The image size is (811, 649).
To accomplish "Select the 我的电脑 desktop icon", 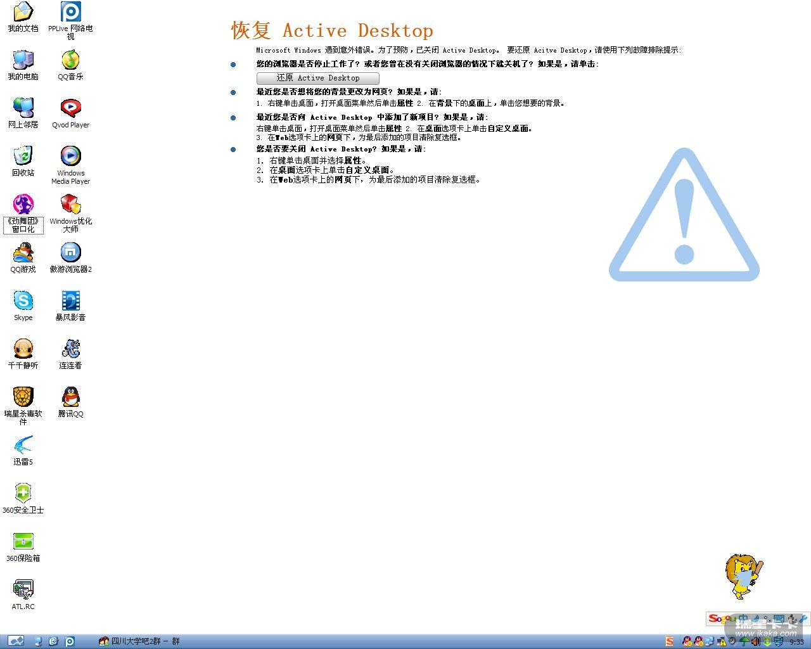I will (x=23, y=65).
